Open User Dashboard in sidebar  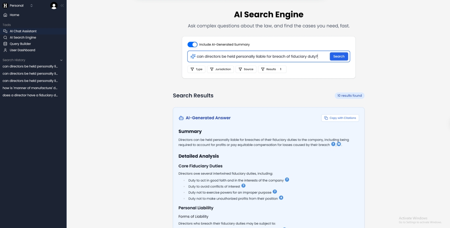click(x=22, y=50)
